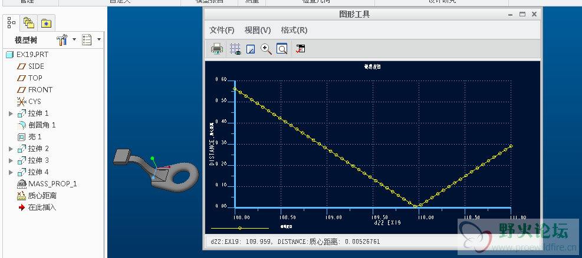Expand dropdown arrow next to tools icon
The image size is (582, 258).
pos(74,39)
